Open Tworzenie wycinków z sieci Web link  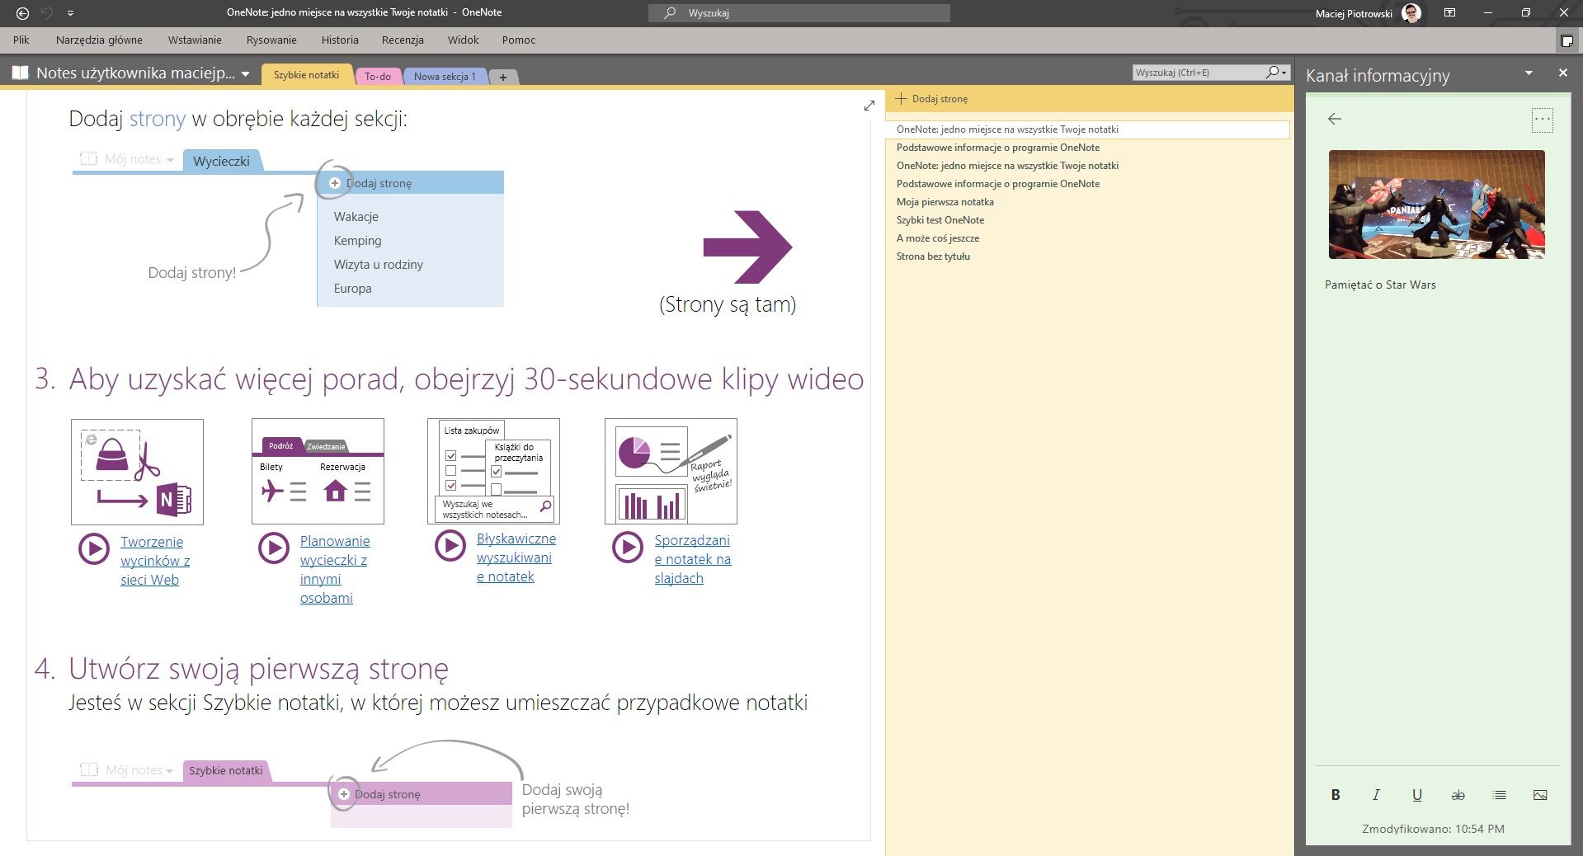(x=155, y=561)
